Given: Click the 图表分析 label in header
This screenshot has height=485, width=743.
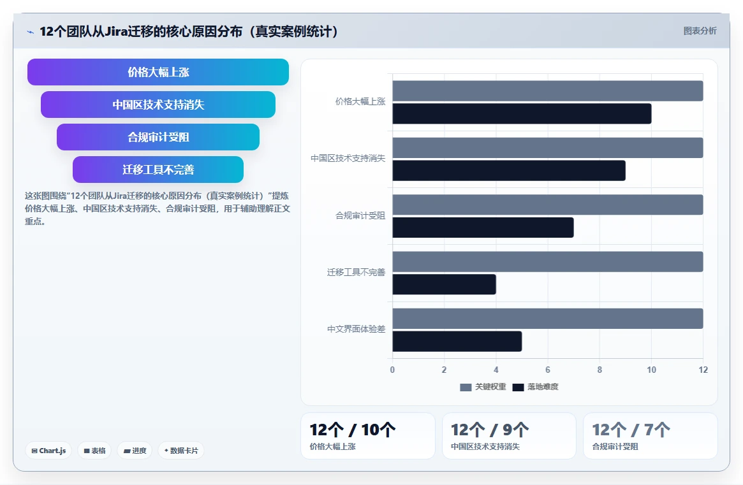Looking at the screenshot, I should 700,31.
